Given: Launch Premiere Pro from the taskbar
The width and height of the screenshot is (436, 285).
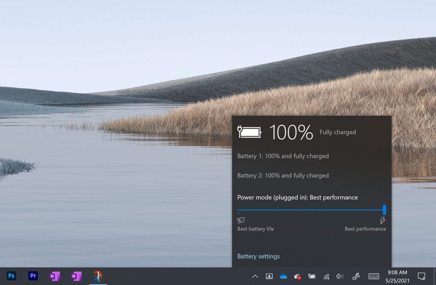Looking at the screenshot, I should click(x=33, y=276).
